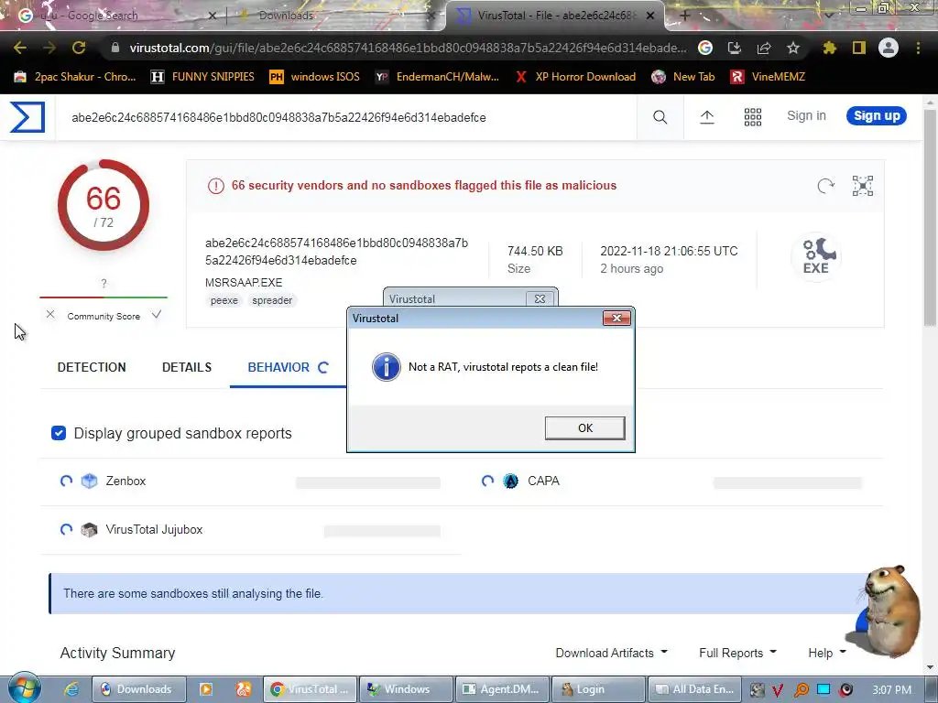
Task: Click the peexe tag
Action: [x=224, y=300]
